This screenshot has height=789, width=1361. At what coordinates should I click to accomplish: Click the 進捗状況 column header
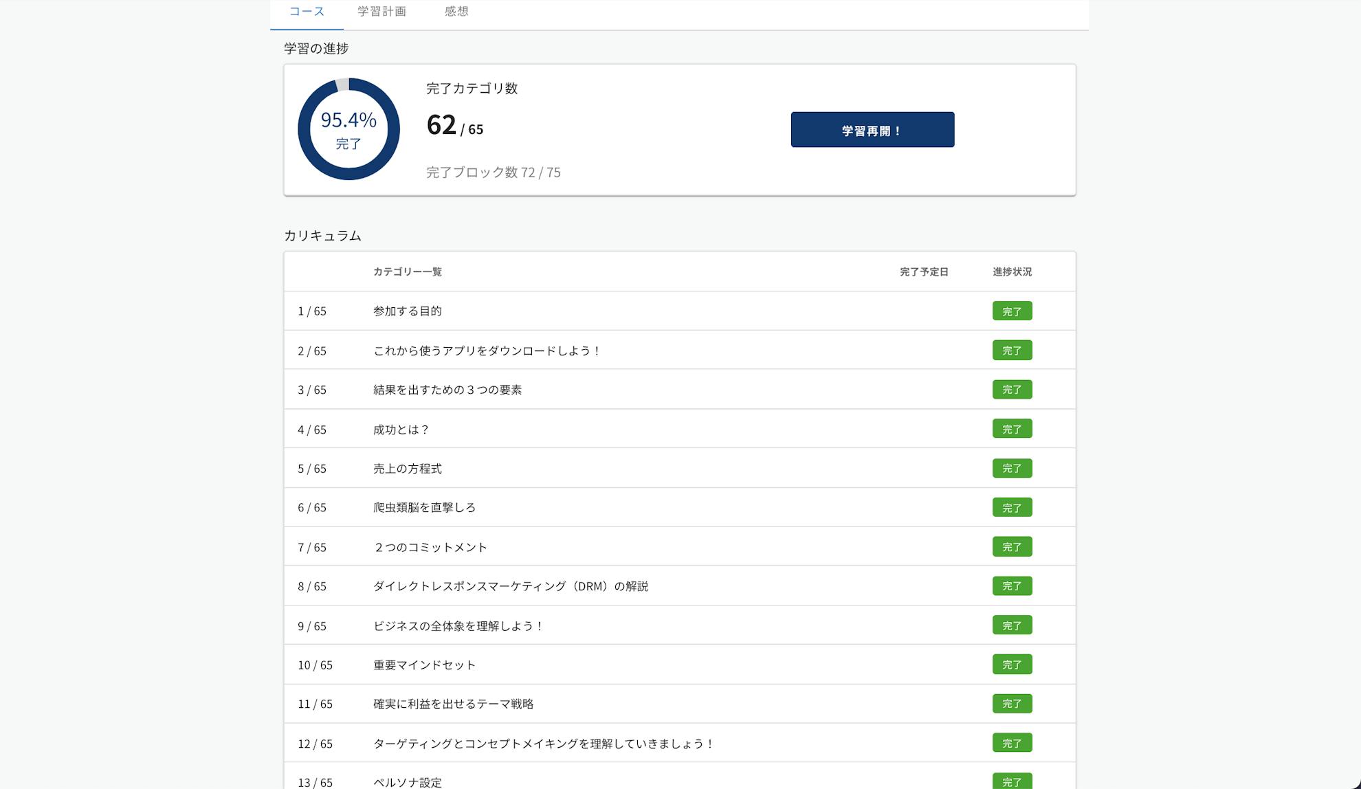tap(1012, 271)
